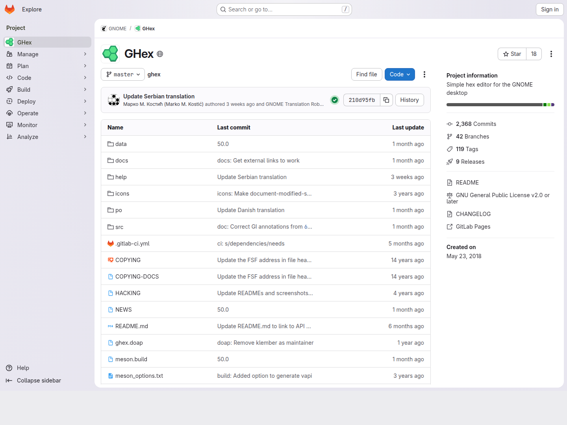Click the .gitlab-ci.yml file icon
567x425 pixels.
coord(111,244)
